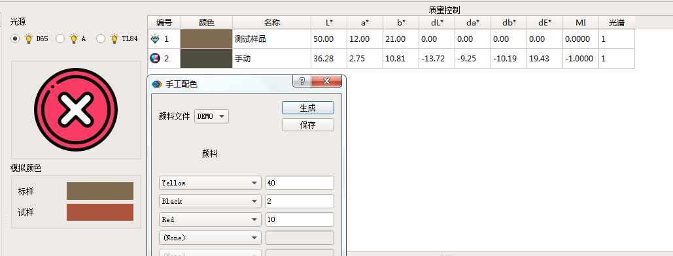The image size is (673, 256).
Task: Click the L* column header
Action: pyautogui.click(x=329, y=23)
